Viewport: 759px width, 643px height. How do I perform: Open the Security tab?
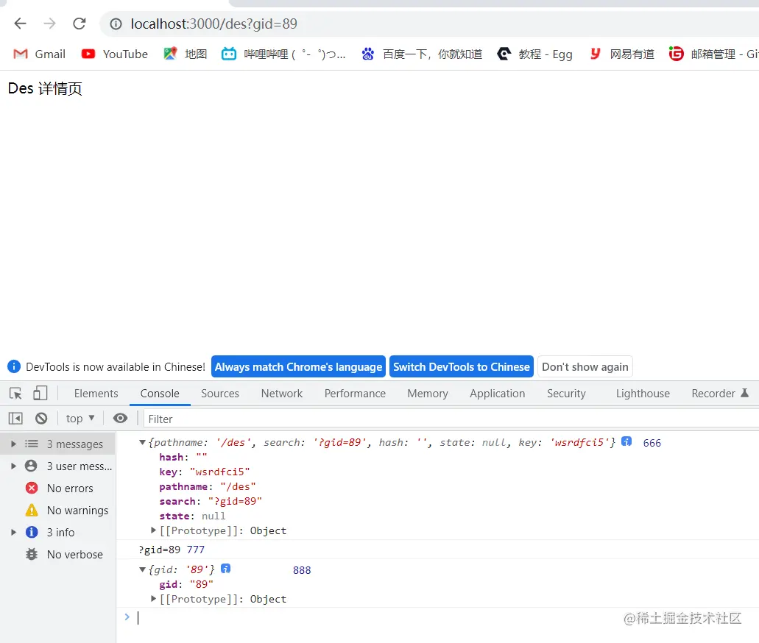pos(566,394)
